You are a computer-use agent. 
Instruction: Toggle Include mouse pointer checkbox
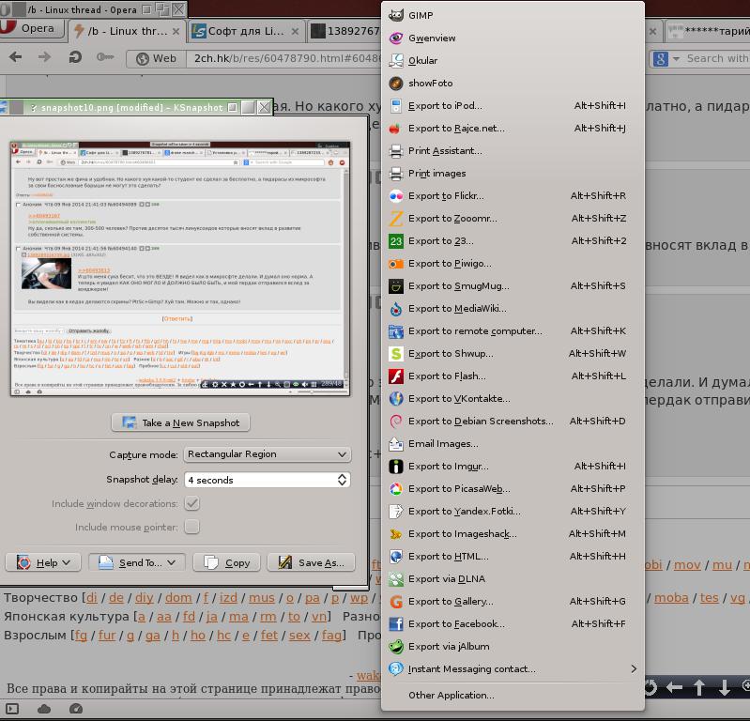(x=191, y=527)
